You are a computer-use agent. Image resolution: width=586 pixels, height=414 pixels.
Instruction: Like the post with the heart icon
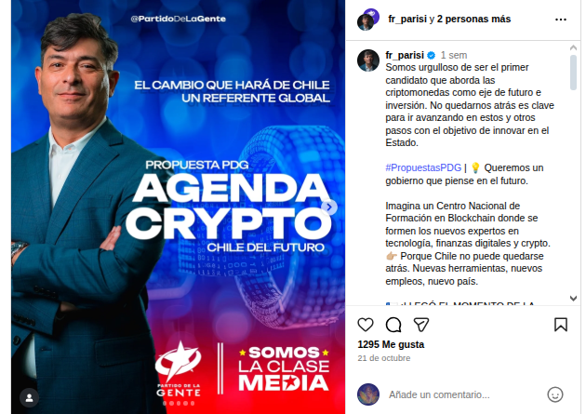[x=366, y=325]
